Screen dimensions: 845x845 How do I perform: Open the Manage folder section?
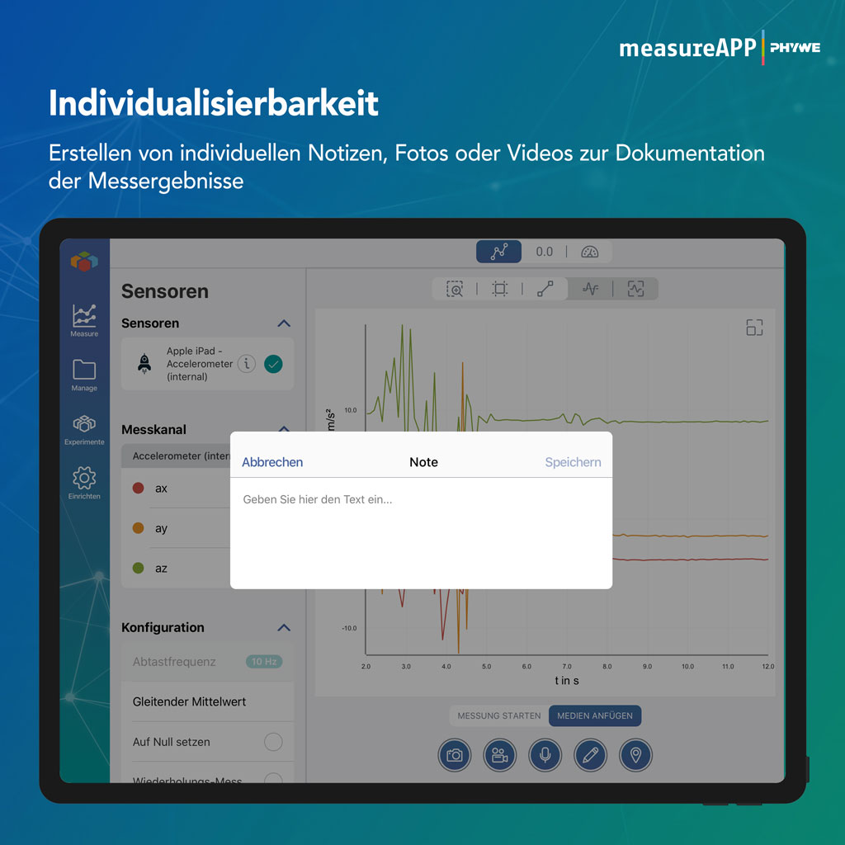pyautogui.click(x=84, y=375)
